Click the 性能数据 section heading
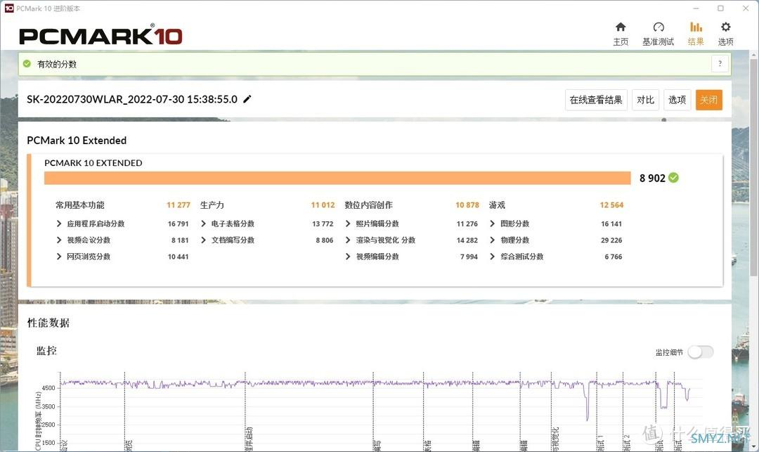This screenshot has width=759, height=452. point(48,323)
